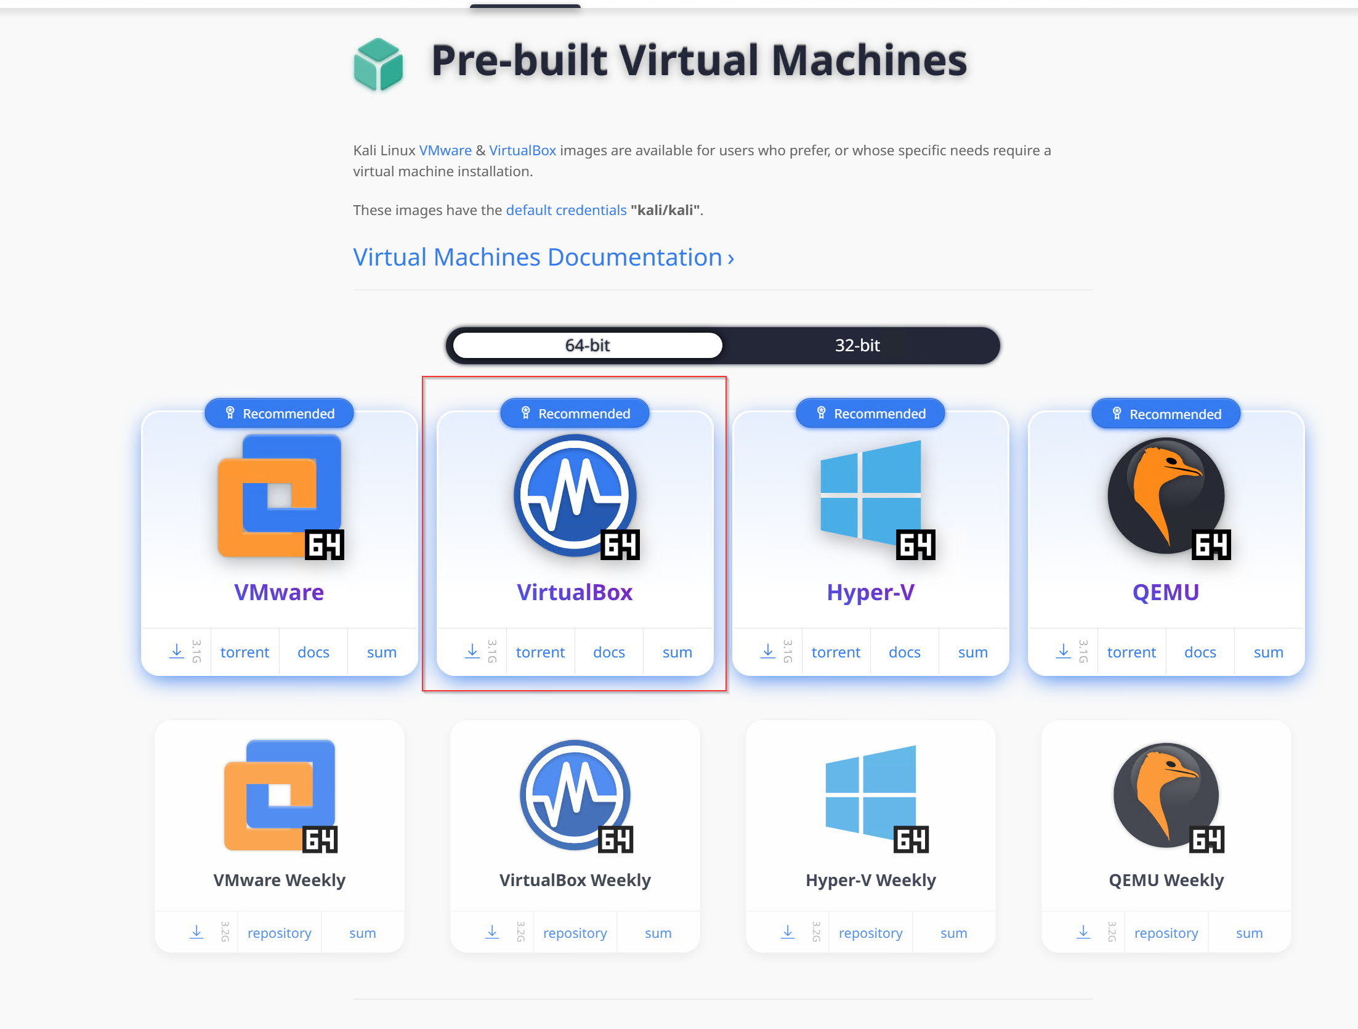This screenshot has height=1029, width=1358.
Task: Open the QEMU docs page
Action: click(x=1200, y=651)
